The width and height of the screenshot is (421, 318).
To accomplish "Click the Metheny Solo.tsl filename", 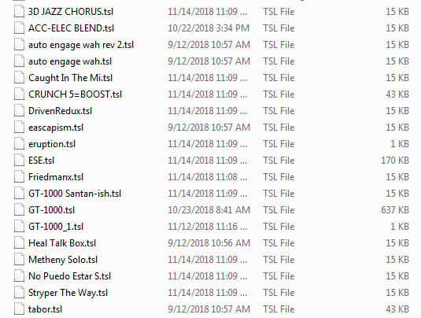I will [63, 260].
